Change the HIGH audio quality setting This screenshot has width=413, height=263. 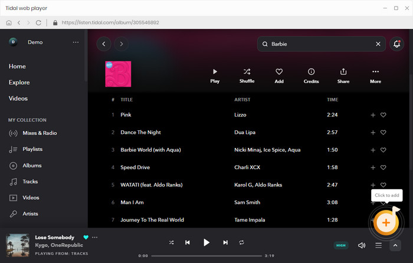click(341, 245)
